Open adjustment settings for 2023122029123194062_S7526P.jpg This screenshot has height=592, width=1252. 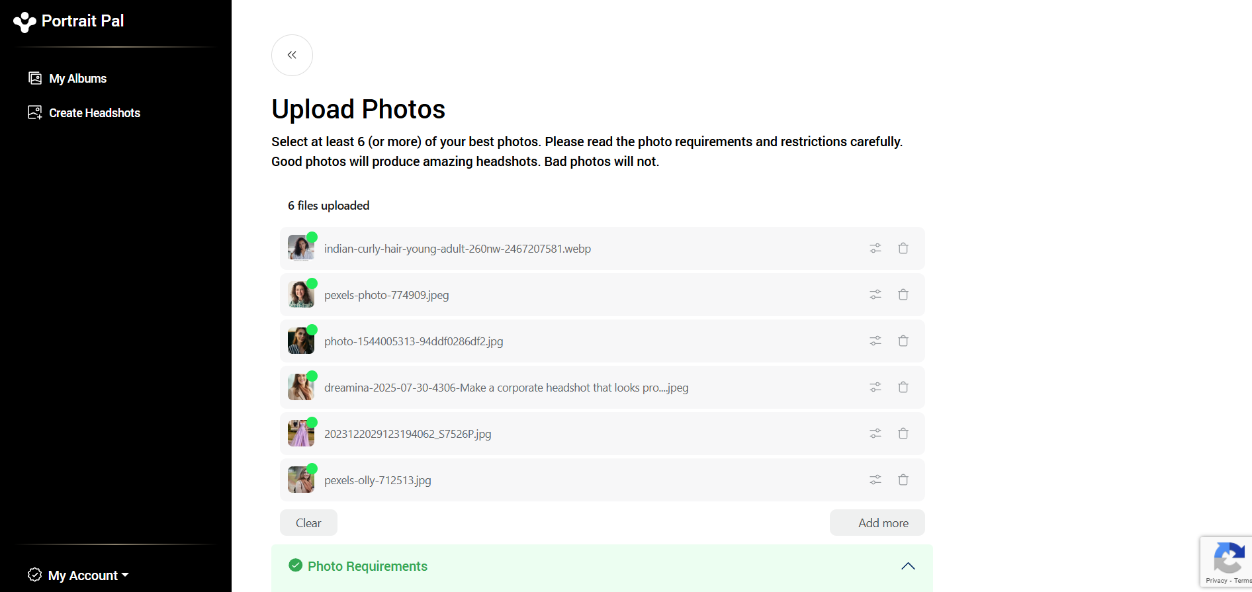875,433
